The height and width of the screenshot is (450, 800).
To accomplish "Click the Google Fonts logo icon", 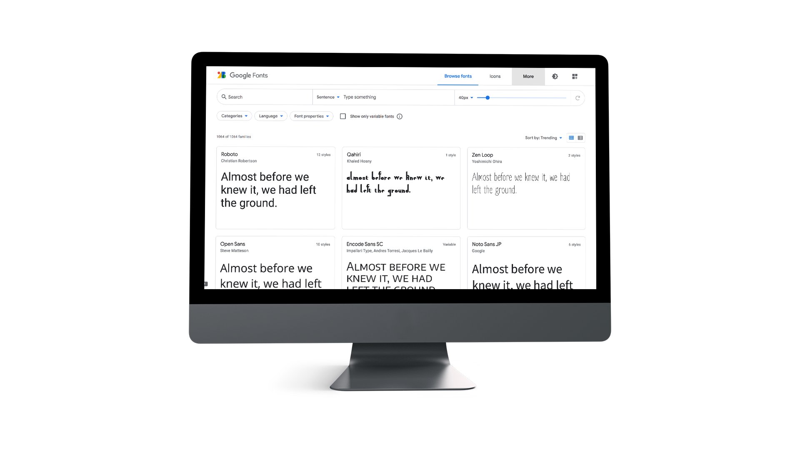I will coord(221,76).
